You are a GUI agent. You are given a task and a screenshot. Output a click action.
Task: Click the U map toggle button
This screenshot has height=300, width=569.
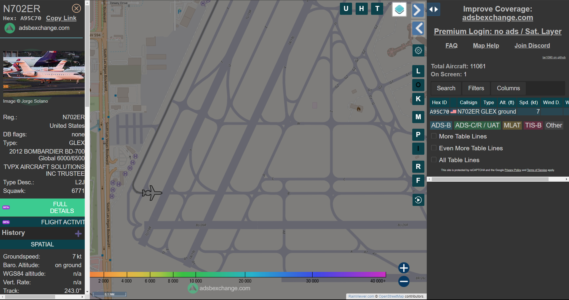[x=346, y=9]
